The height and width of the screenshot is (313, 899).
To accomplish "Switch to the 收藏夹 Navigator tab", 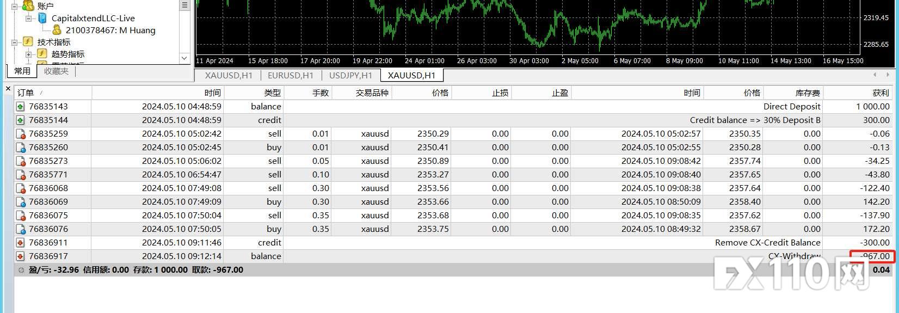I will click(57, 71).
